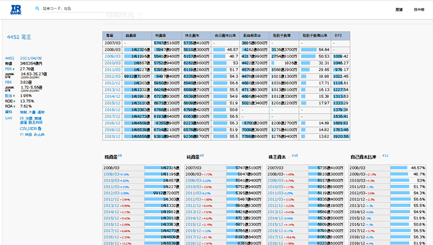
Task: Click the #10 anchor beside 株主資本 heading
Action: [295, 156]
